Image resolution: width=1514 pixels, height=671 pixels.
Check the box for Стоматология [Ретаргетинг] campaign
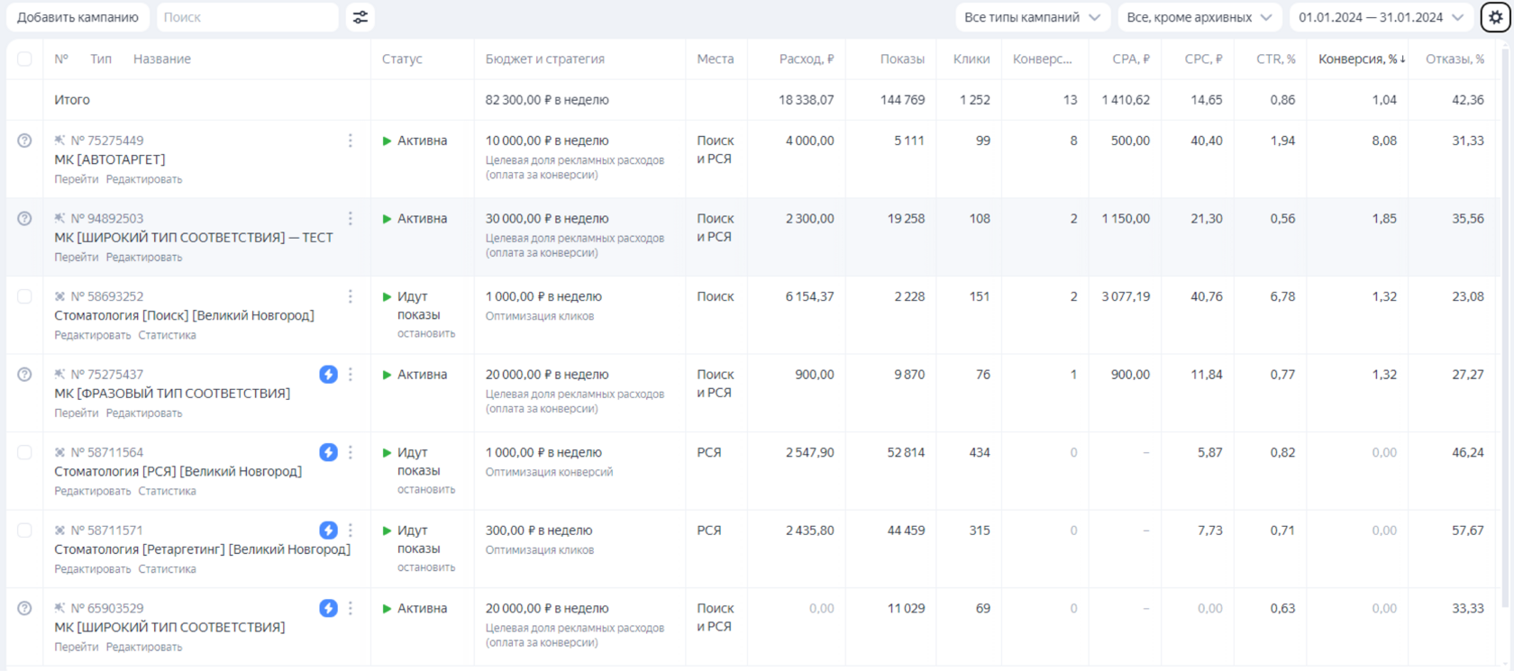point(25,530)
